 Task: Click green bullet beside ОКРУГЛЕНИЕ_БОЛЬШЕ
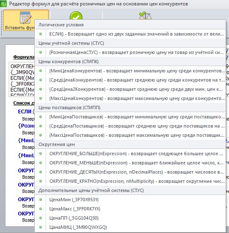click(x=41, y=154)
